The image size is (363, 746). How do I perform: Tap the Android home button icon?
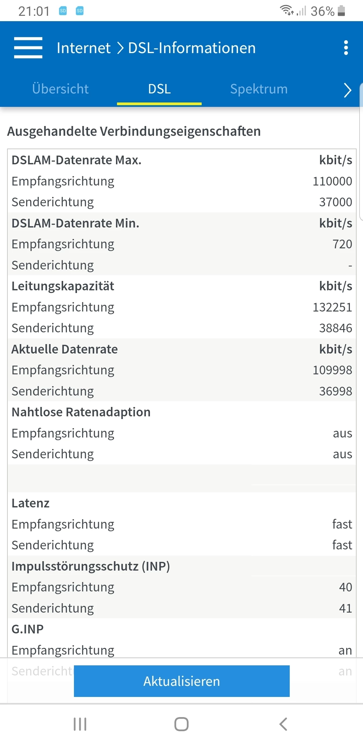[182, 724]
